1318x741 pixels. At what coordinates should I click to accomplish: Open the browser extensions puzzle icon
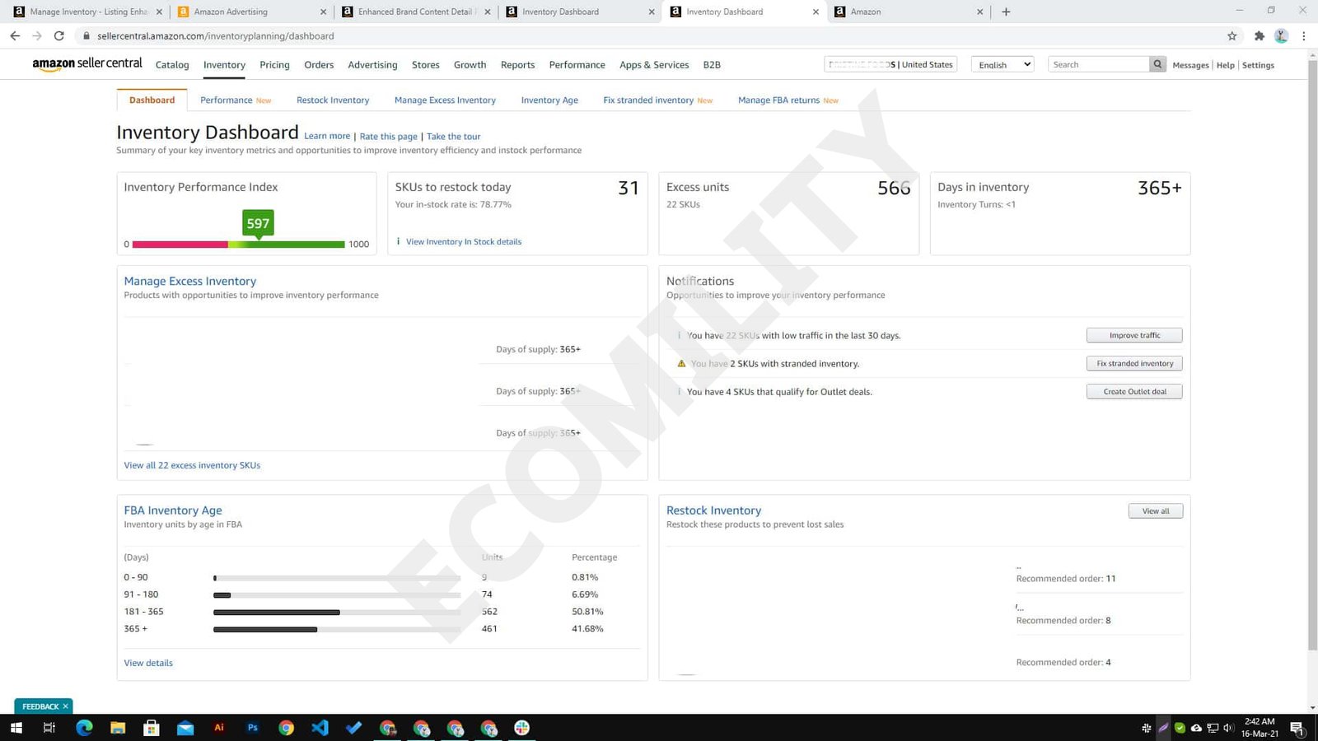click(1259, 36)
